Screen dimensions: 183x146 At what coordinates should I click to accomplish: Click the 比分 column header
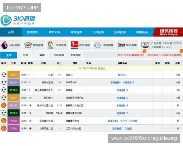pos(59,63)
